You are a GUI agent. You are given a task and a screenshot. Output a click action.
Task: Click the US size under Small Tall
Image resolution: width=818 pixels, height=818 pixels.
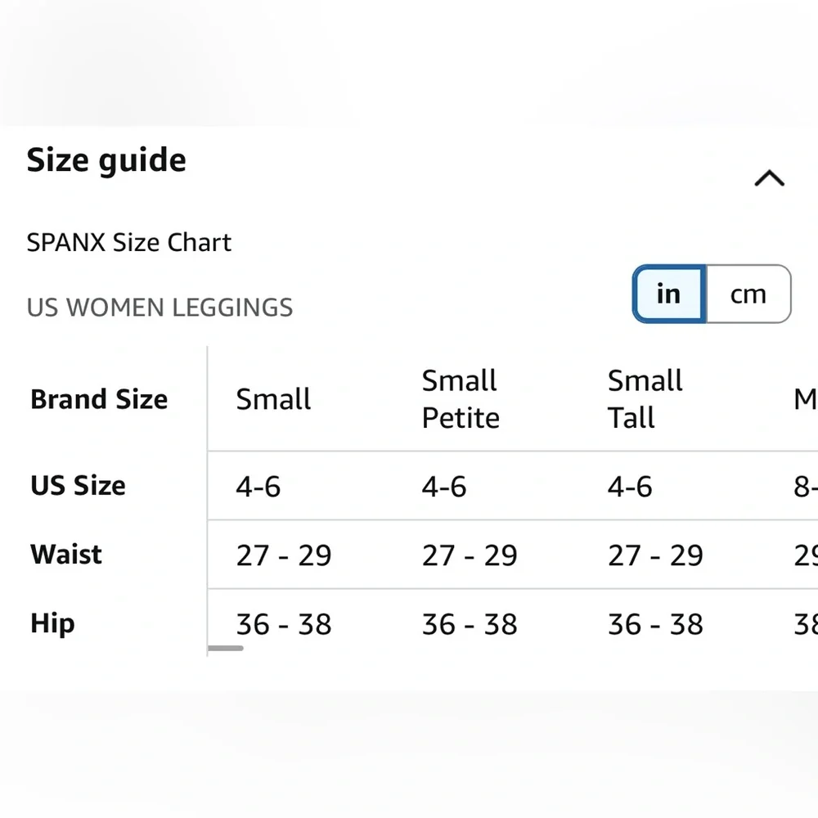[630, 488]
